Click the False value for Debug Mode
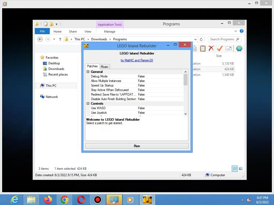Image resolution: width=274 pixels, height=205 pixels. point(141,76)
